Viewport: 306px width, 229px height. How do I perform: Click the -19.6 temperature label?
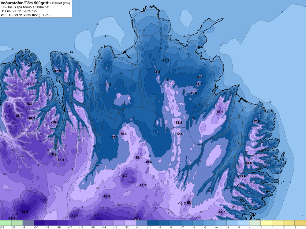pos(24,212)
